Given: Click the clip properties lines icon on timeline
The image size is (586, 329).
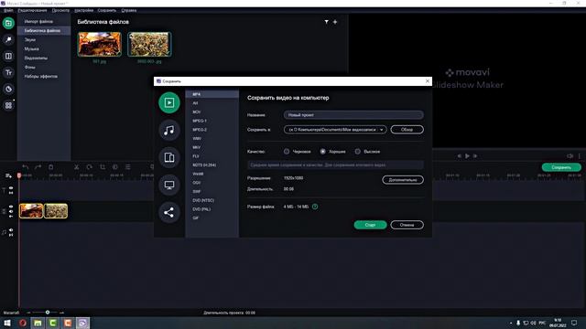Looking at the screenshot, I should (x=128, y=167).
